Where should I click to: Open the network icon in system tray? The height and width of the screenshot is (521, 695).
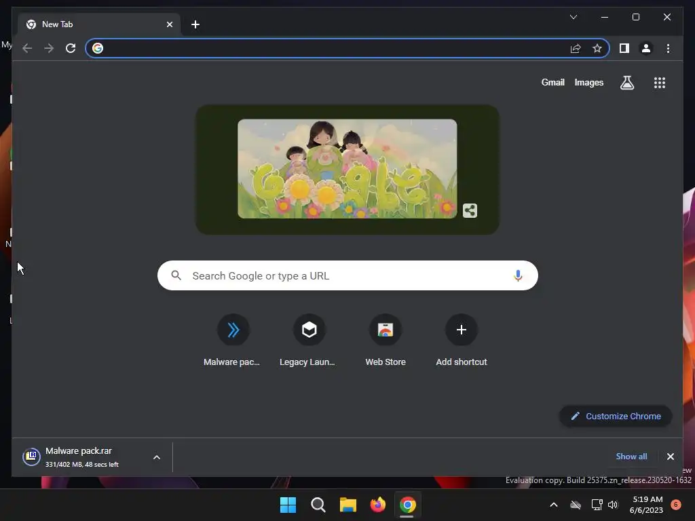pyautogui.click(x=597, y=505)
